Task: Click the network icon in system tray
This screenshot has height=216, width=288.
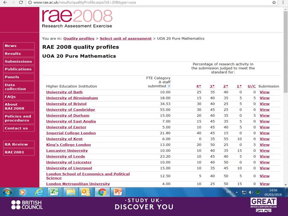Action: 244,192
